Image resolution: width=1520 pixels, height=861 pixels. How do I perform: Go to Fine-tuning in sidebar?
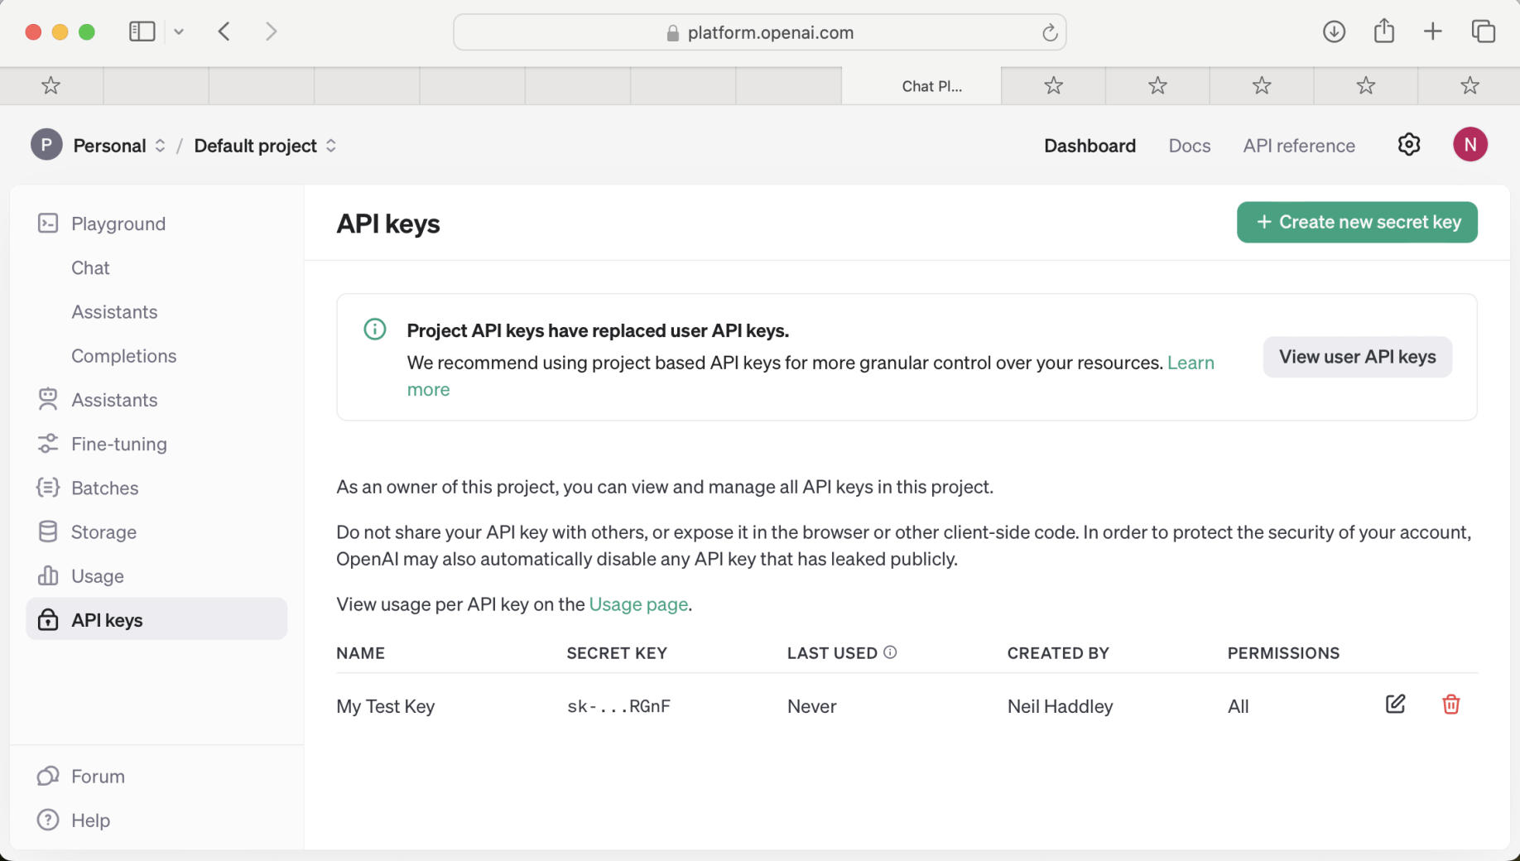coord(119,444)
